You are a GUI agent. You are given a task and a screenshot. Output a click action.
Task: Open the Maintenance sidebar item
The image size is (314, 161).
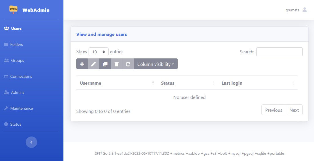(21, 108)
